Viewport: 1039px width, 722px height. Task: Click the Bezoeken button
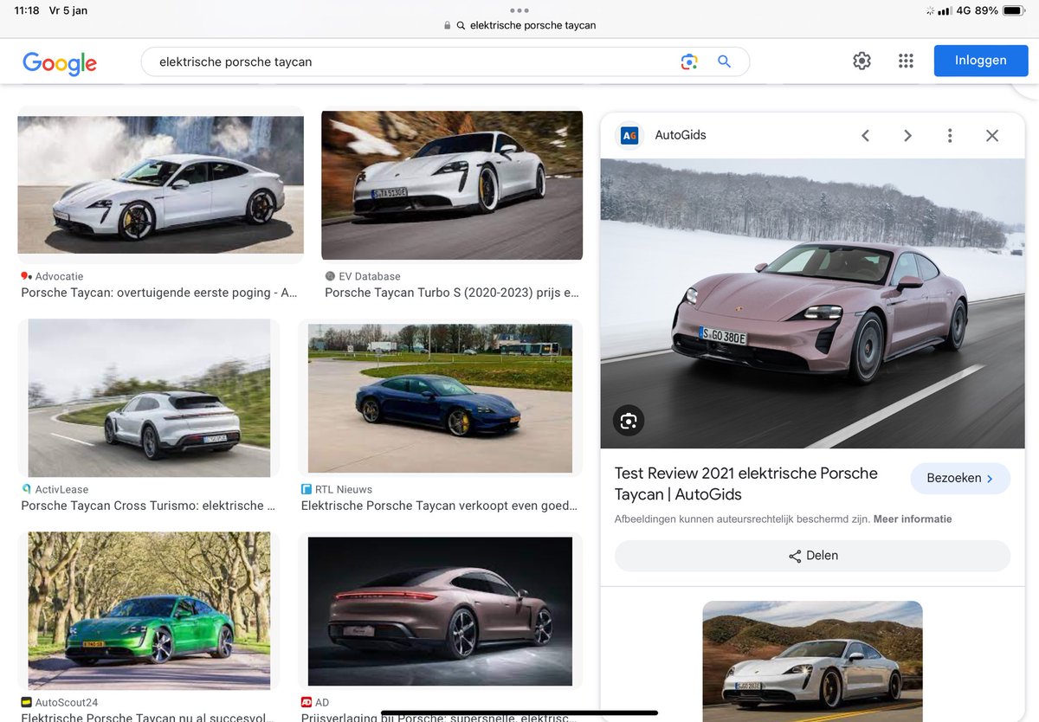click(x=960, y=478)
